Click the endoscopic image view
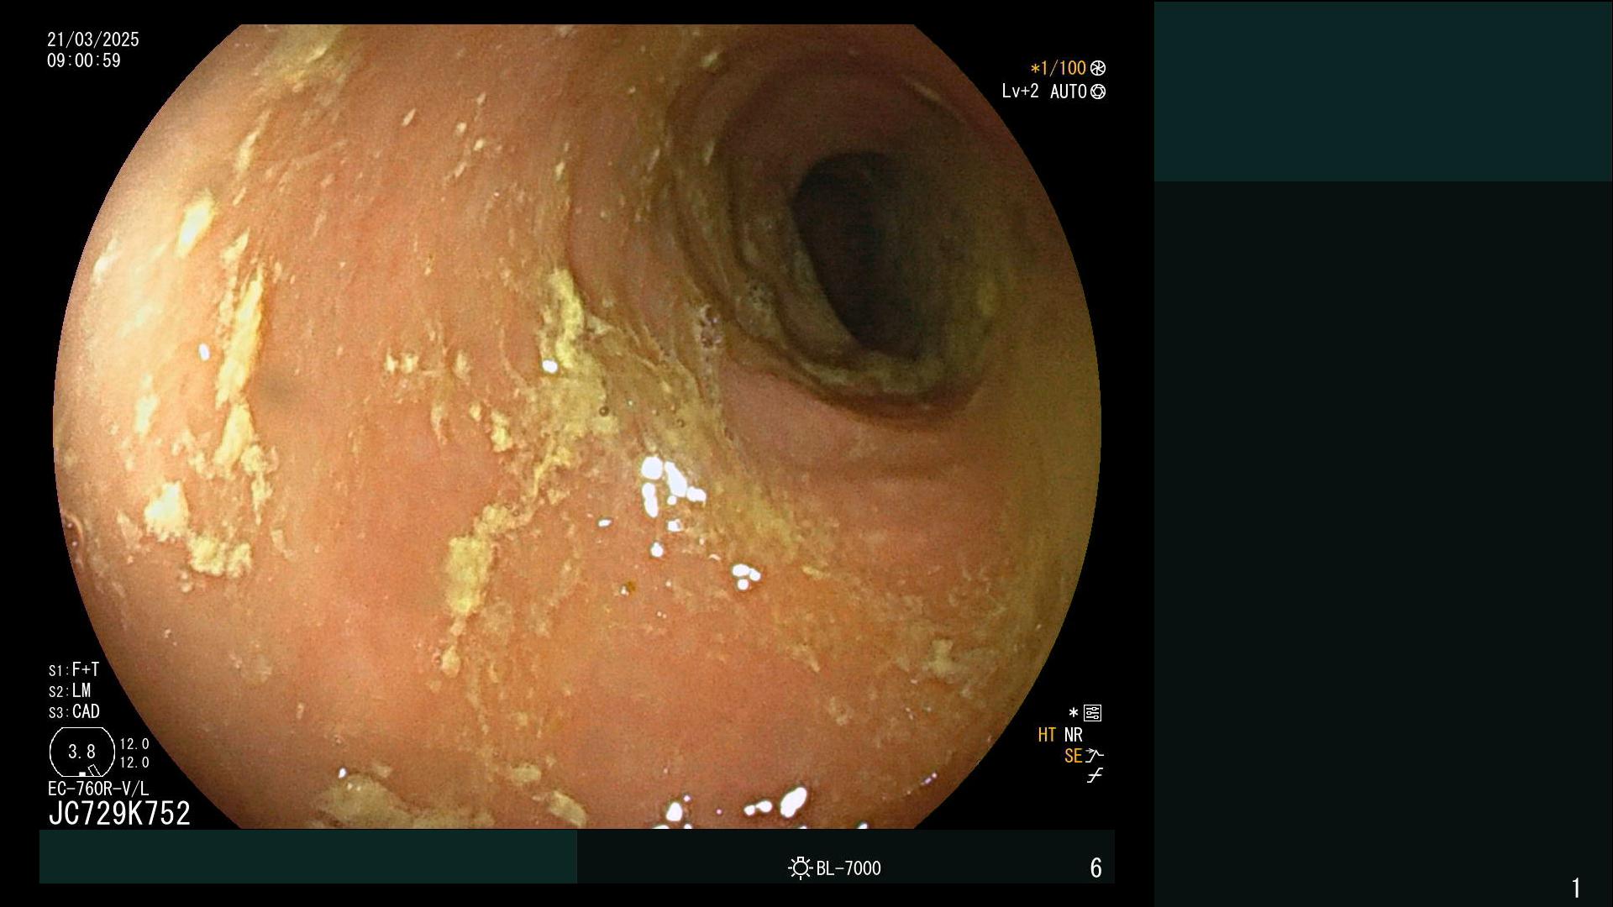This screenshot has width=1613, height=907. [577, 427]
